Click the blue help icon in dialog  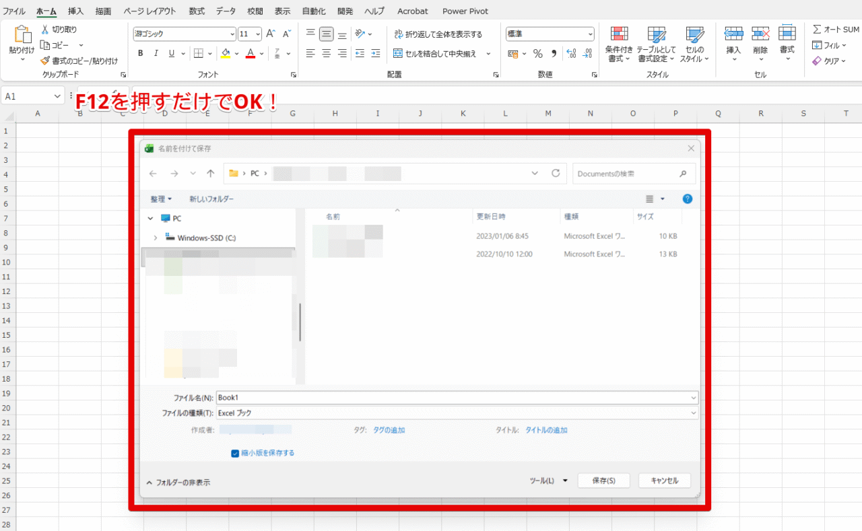tap(687, 199)
